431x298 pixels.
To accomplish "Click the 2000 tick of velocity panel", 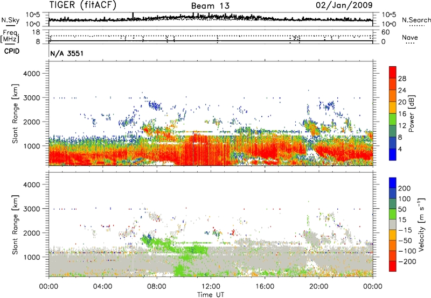I will pos(32,233).
